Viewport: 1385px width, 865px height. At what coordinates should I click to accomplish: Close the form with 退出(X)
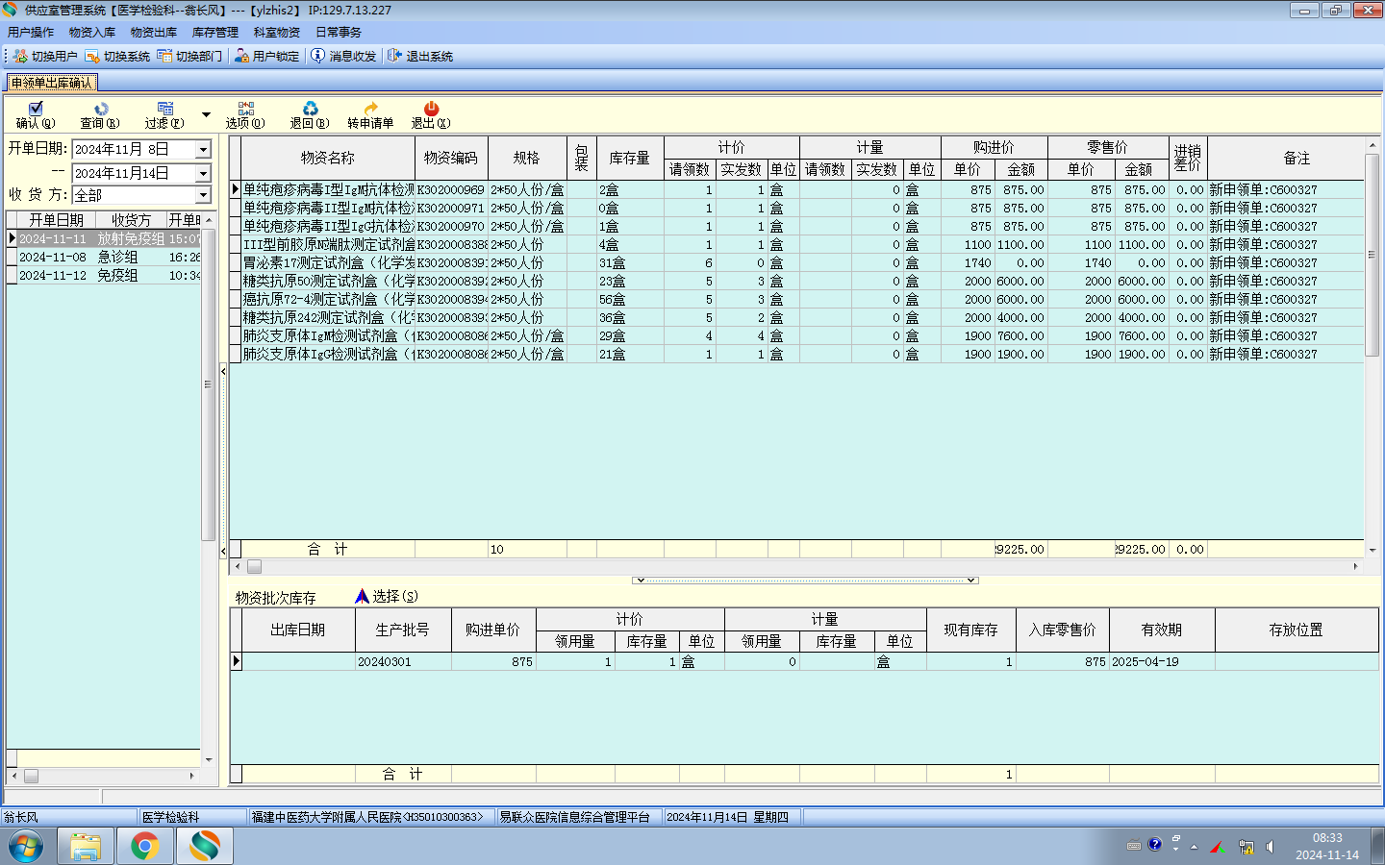point(431,115)
